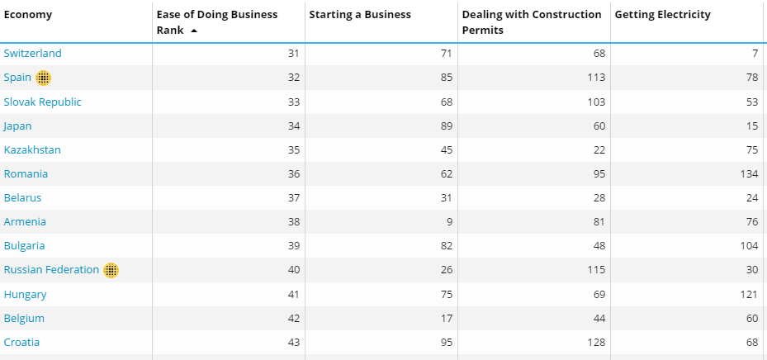Click the Ease of Doing Business Rank header

coord(216,15)
